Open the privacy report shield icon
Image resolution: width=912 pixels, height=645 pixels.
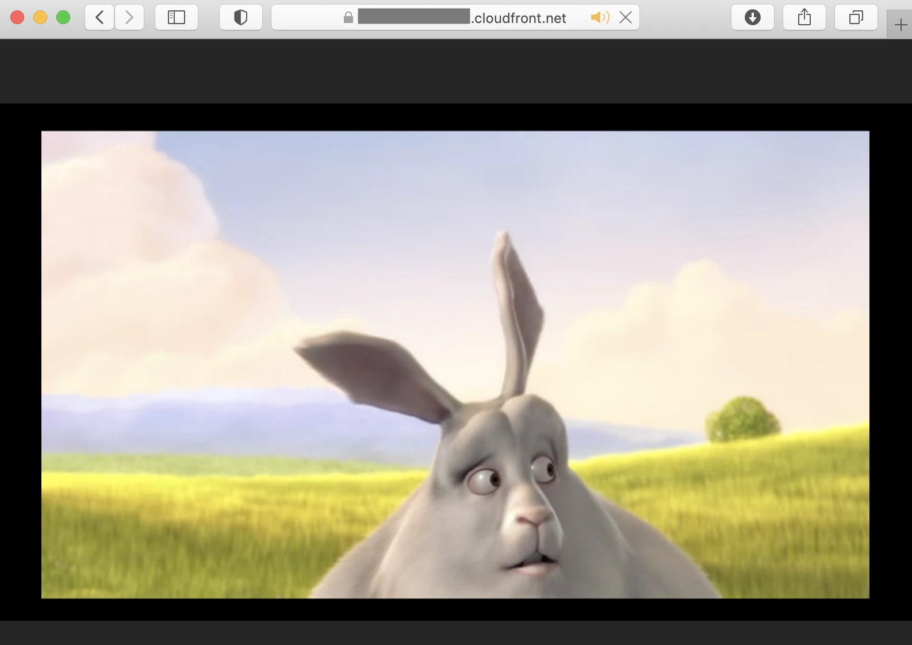coord(241,17)
